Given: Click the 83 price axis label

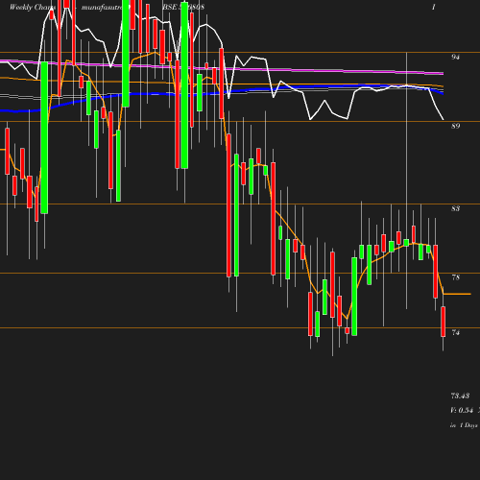Looking at the screenshot, I should tap(455, 208).
